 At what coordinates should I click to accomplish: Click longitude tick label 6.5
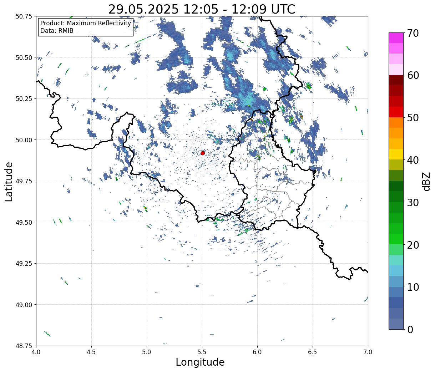coord(313,352)
